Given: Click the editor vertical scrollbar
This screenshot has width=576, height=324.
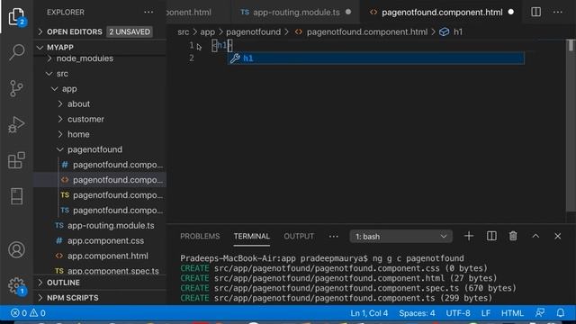Looking at the screenshot, I should click(x=571, y=125).
